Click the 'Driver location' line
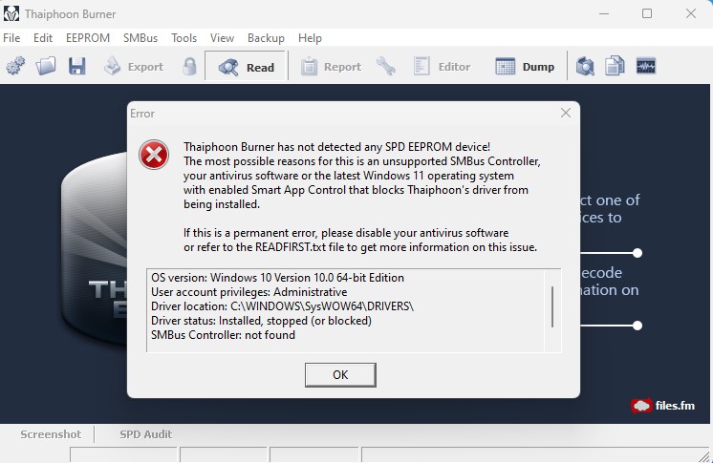Screen dimensions: 713x463 (x=282, y=306)
